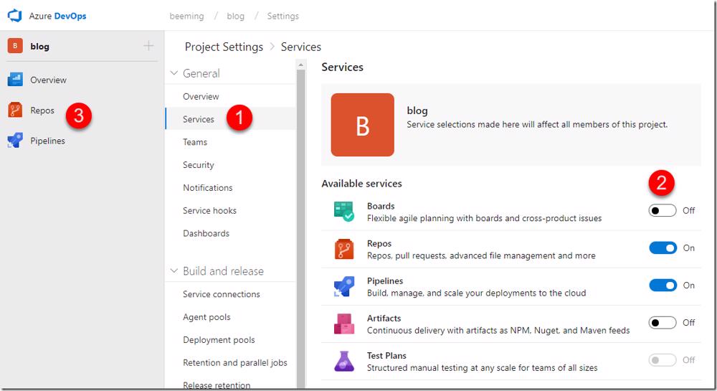Viewport: 717px width, 391px height.
Task: Collapse the General section chevron
Action: [x=174, y=73]
